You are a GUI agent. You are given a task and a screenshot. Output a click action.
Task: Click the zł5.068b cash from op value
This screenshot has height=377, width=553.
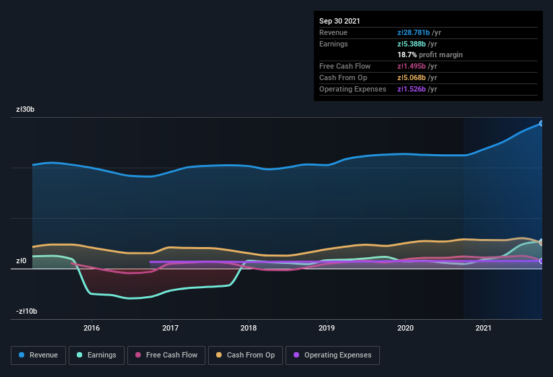412,77
